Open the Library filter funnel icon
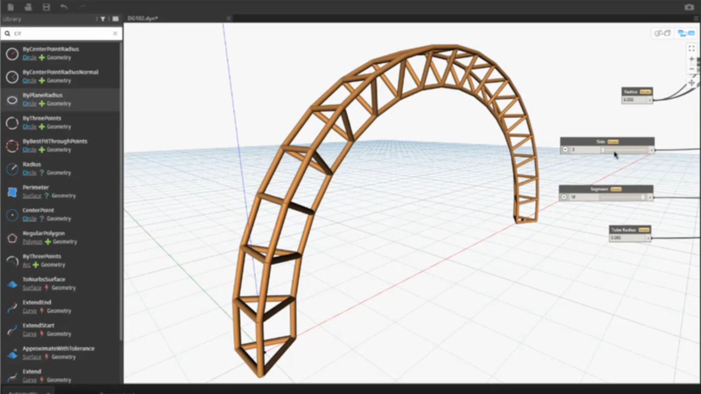Image resolution: width=701 pixels, height=394 pixels. (102, 19)
